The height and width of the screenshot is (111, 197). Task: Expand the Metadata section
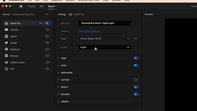[x=58, y=94]
